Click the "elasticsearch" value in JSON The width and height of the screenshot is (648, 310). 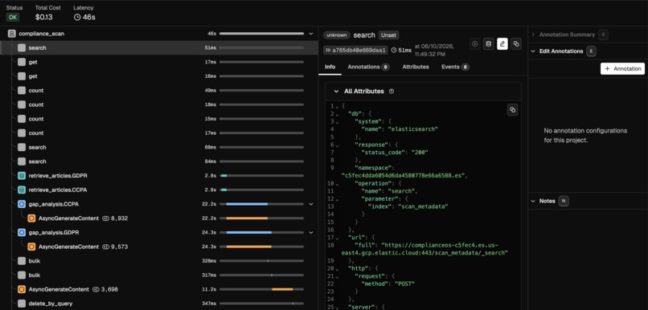(413, 129)
